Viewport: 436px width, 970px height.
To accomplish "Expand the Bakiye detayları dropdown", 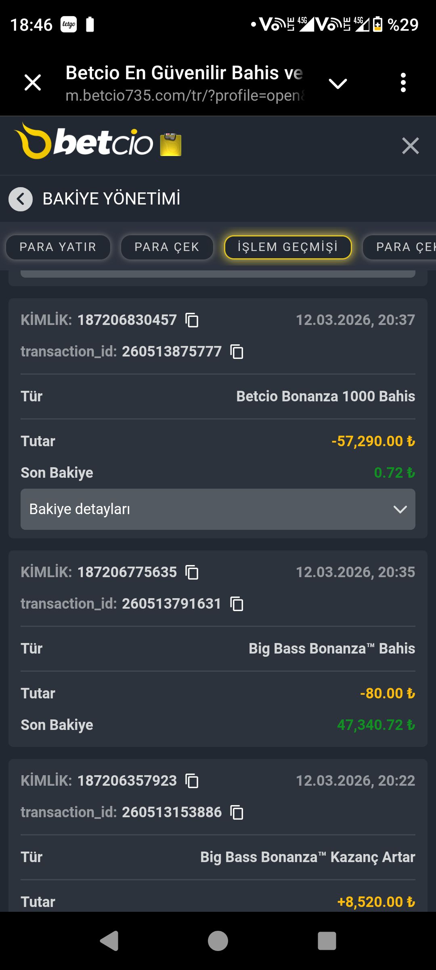I will click(x=218, y=509).
